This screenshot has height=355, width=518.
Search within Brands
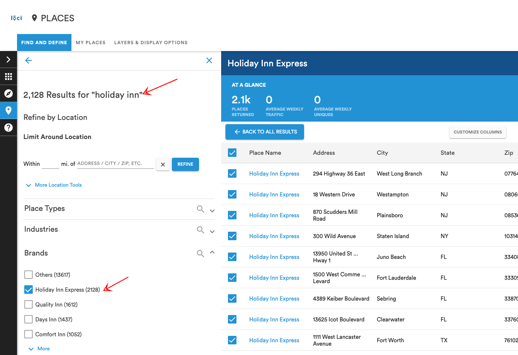point(200,253)
